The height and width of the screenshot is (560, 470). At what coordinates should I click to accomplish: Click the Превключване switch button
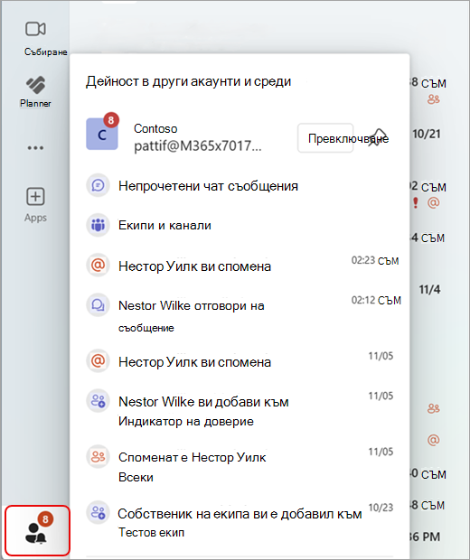tap(325, 138)
